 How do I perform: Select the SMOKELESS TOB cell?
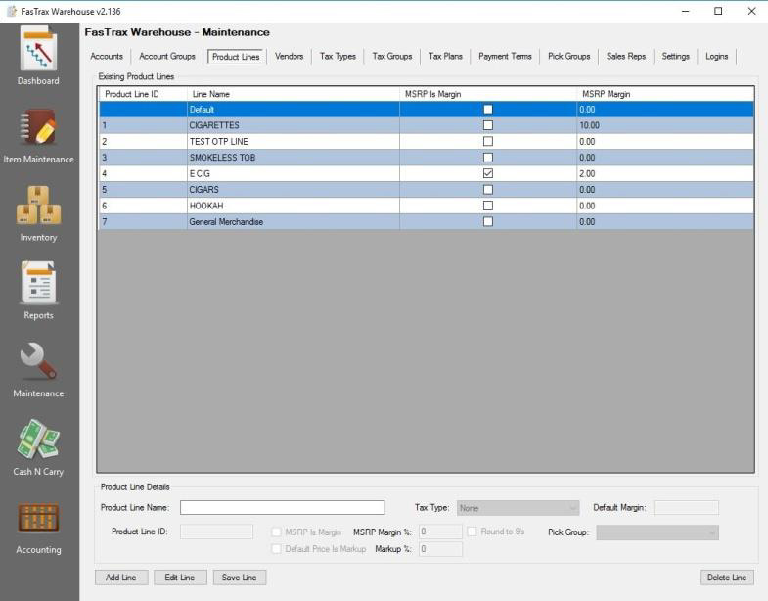[293, 158]
